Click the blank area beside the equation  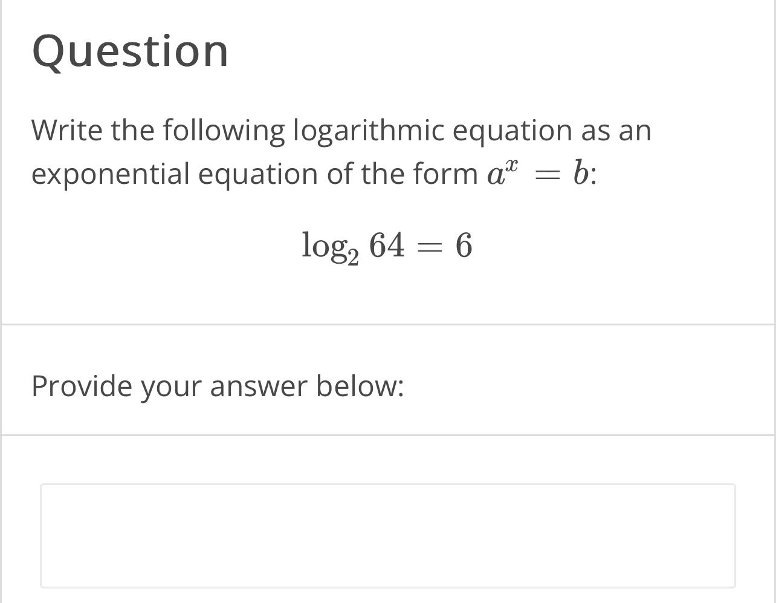[x=604, y=245]
